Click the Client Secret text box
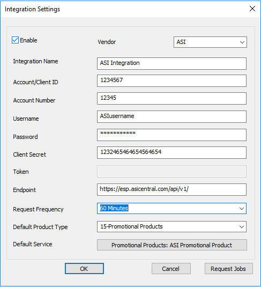The width and height of the screenshot is (261, 287). click(x=171, y=152)
